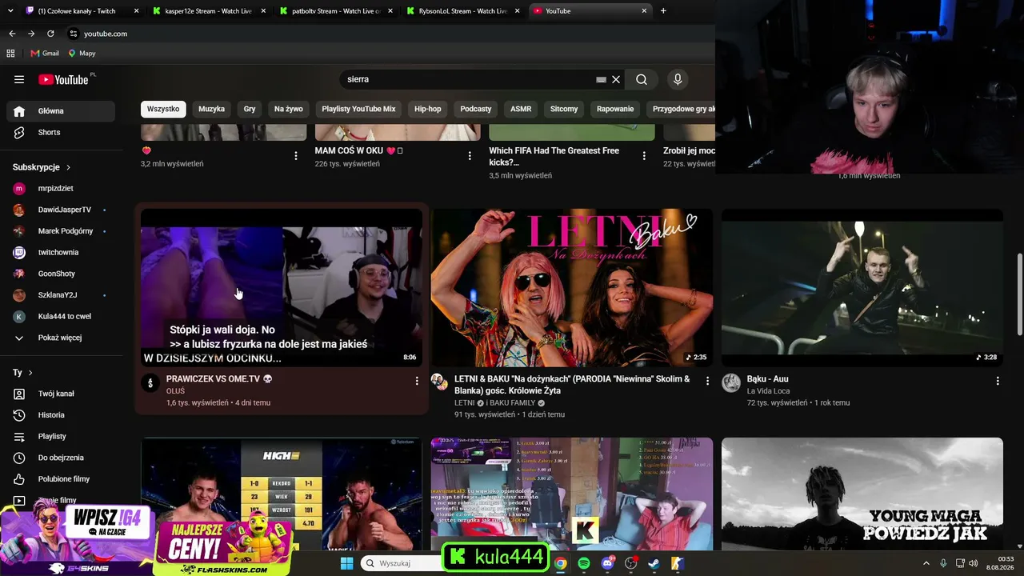Open Steam from the taskbar
This screenshot has width=1024, height=576.
pos(654,563)
